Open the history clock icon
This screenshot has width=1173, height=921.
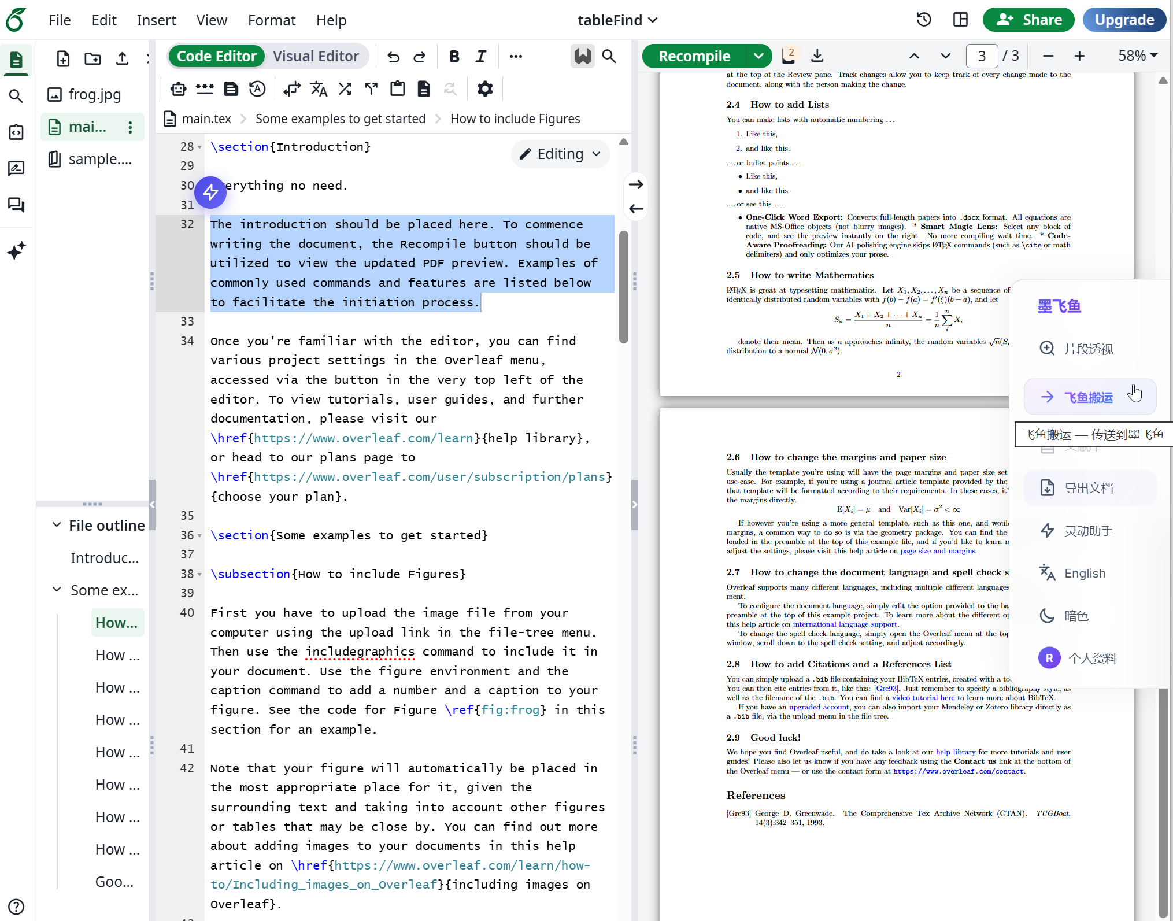pos(924,20)
